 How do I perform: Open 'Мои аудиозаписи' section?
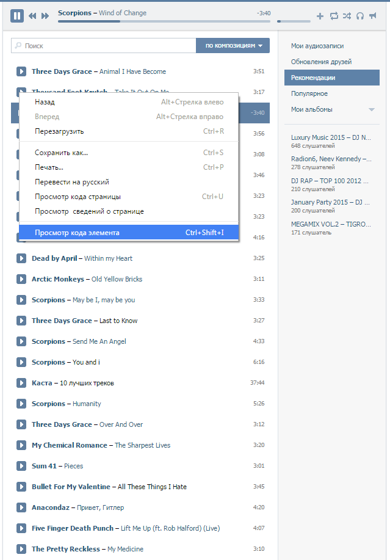click(x=317, y=46)
